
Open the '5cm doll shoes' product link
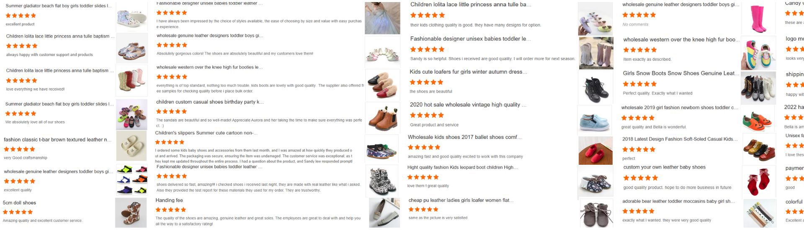point(19,203)
